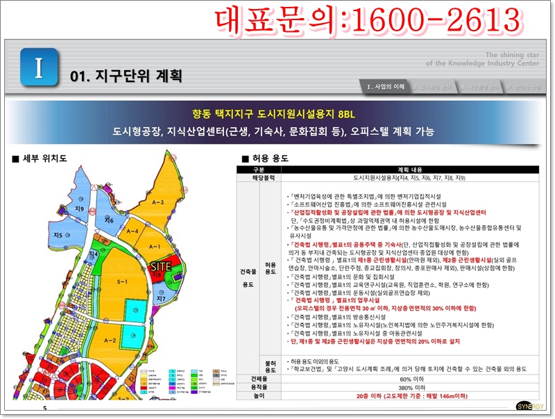
Task: Click the red SITE 지8 parcel on the map
Action: click(x=161, y=270)
